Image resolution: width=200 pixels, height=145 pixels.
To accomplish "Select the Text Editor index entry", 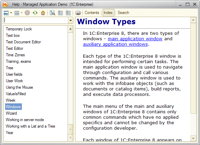I will 15,48.
